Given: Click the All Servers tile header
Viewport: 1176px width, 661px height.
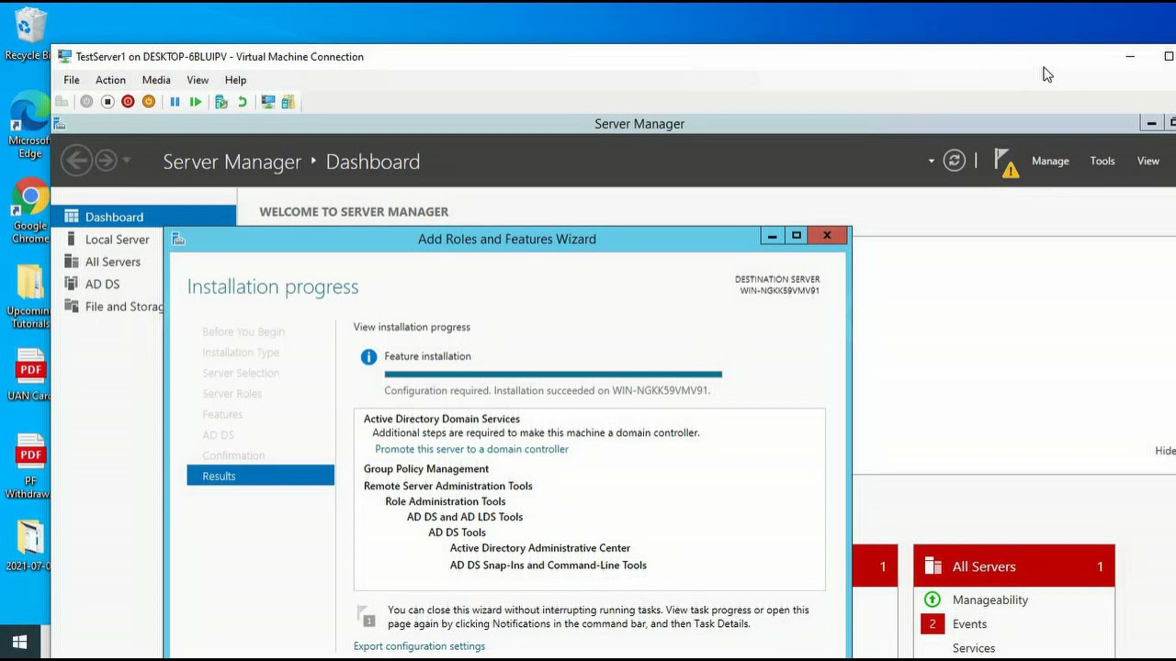Looking at the screenshot, I should tap(1014, 566).
